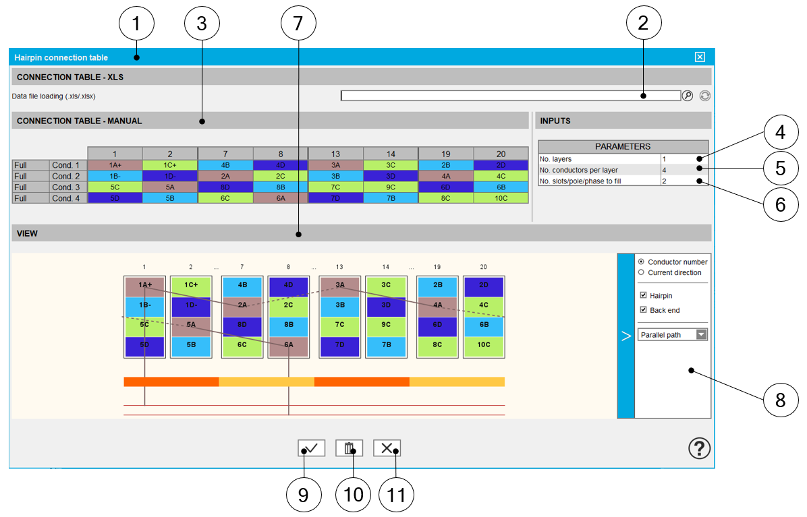This screenshot has height=517, width=807.
Task: Click the refresh data file icon
Action: pos(704,96)
